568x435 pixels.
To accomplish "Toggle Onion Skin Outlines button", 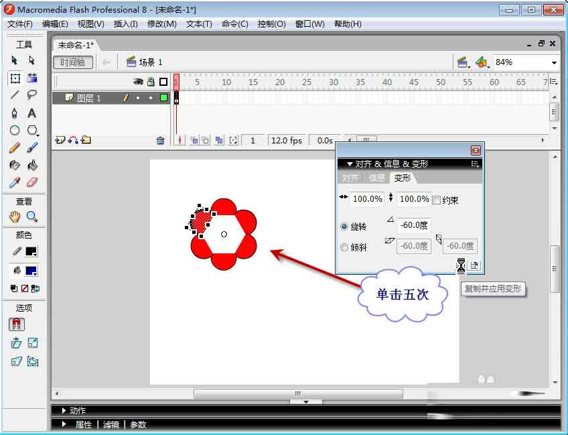I will tap(206, 140).
